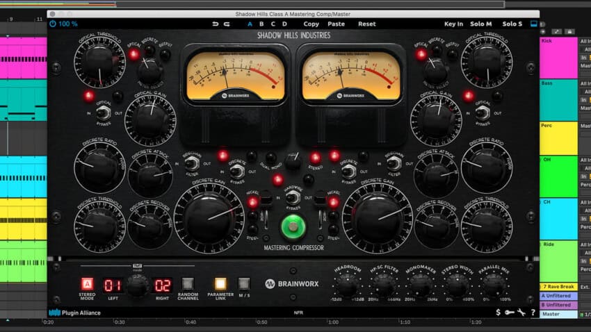Screen dimensions: 591x332
Task: Select preset slot A
Action: tap(250, 24)
